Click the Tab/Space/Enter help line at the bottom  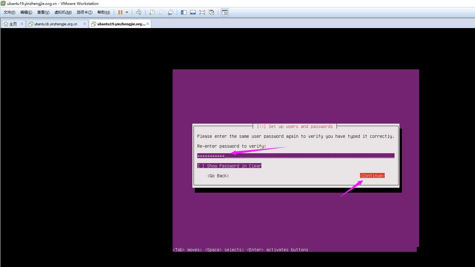pyautogui.click(x=240, y=250)
